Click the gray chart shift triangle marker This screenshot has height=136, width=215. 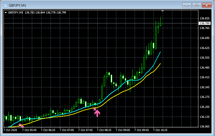coord(163,11)
